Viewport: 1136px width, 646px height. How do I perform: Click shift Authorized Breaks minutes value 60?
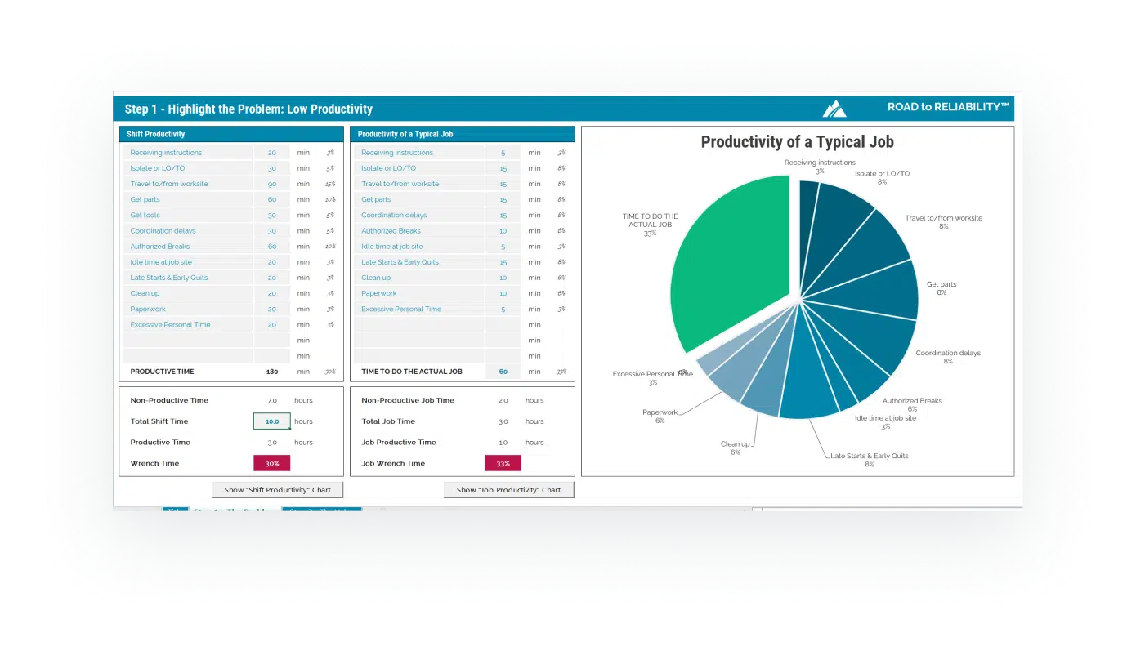[x=271, y=247]
